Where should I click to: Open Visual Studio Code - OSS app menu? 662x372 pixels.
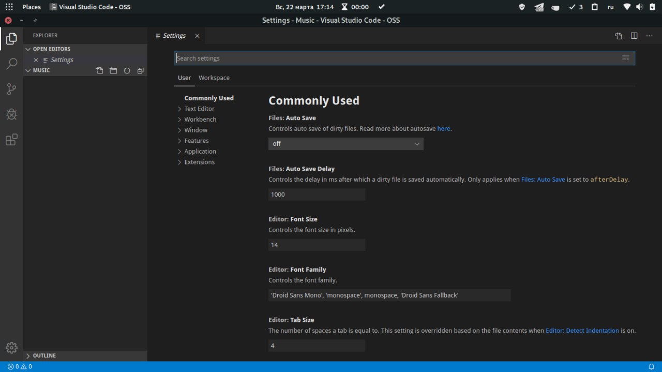coord(90,7)
